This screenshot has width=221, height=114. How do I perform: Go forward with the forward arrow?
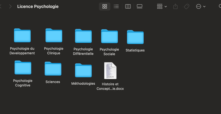10,7
